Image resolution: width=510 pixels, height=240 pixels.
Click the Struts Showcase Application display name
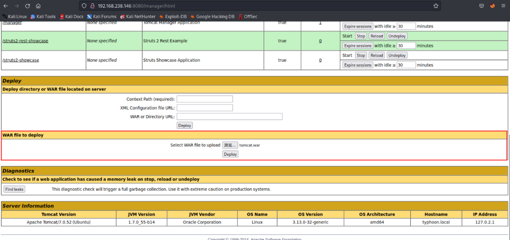[x=171, y=60]
